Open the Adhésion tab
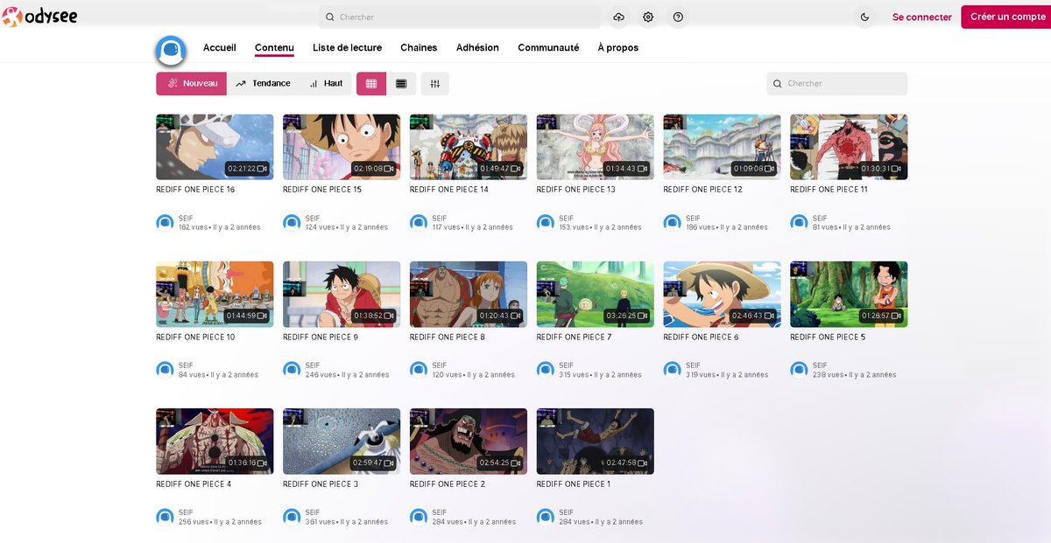The image size is (1051, 543). pyautogui.click(x=477, y=48)
